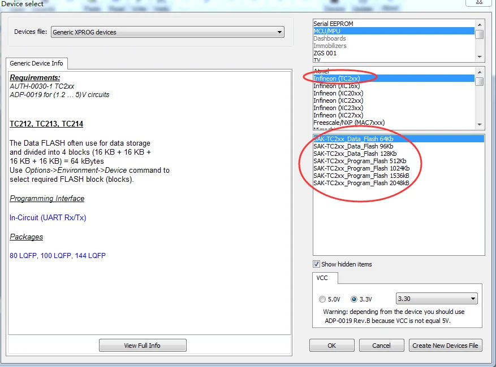Choose Infineon (XC27xx) manufacturer

pyautogui.click(x=394, y=115)
